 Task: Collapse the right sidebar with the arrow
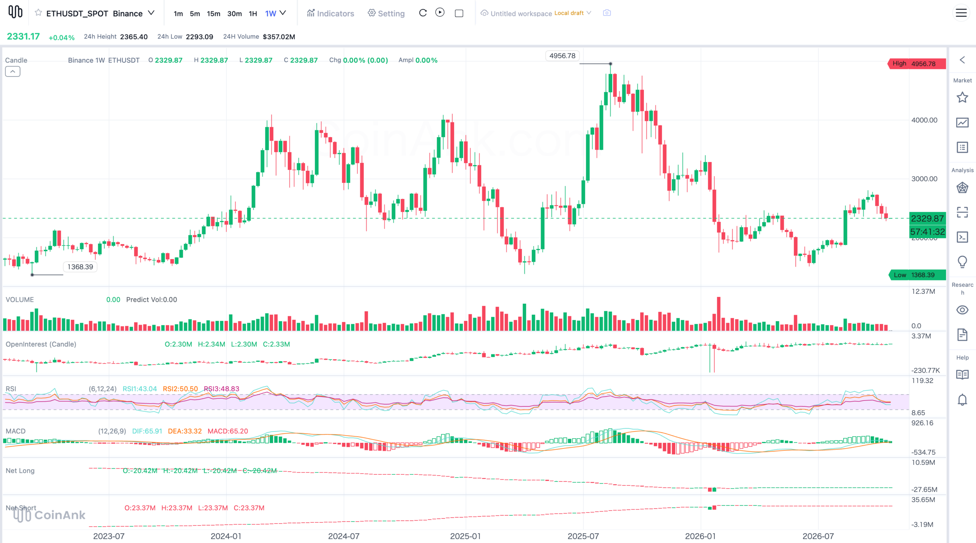coord(962,60)
